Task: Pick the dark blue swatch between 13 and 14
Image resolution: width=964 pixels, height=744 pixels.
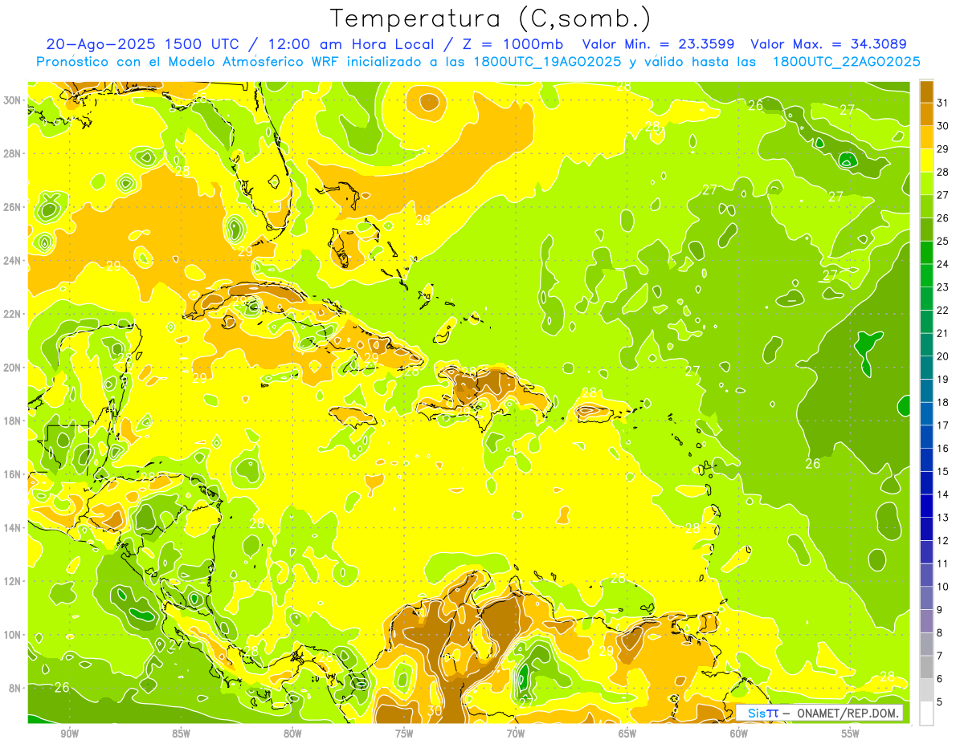Action: click(926, 506)
